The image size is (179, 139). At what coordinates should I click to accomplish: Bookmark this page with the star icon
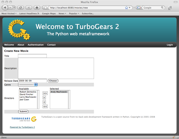(126, 8)
